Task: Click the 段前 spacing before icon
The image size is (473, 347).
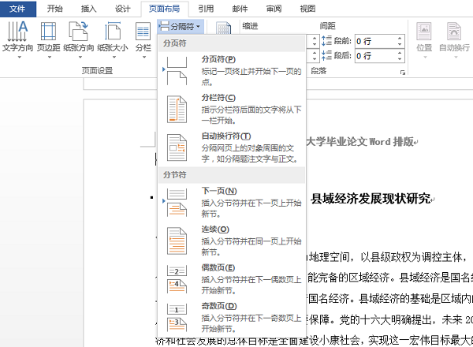Action: (x=326, y=41)
